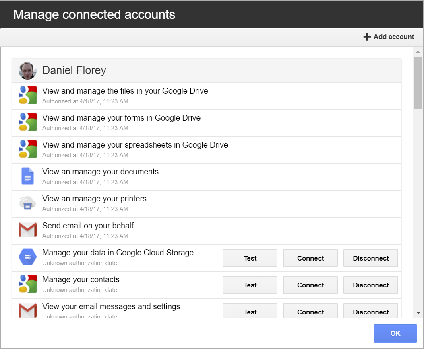Select 'View an manage your printers' entry
The height and width of the screenshot is (349, 424).
[94, 199]
